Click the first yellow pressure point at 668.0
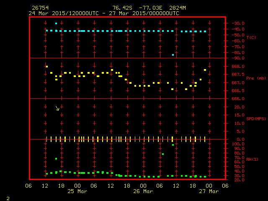268x201 pixels. (47, 67)
